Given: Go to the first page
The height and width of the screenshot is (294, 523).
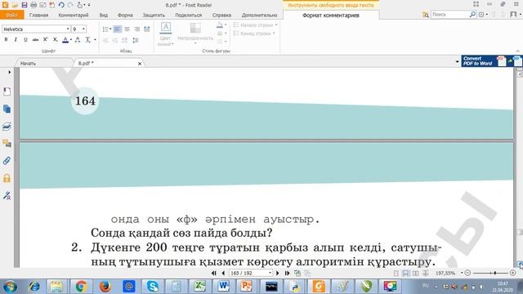Looking at the screenshot, I should 214,273.
